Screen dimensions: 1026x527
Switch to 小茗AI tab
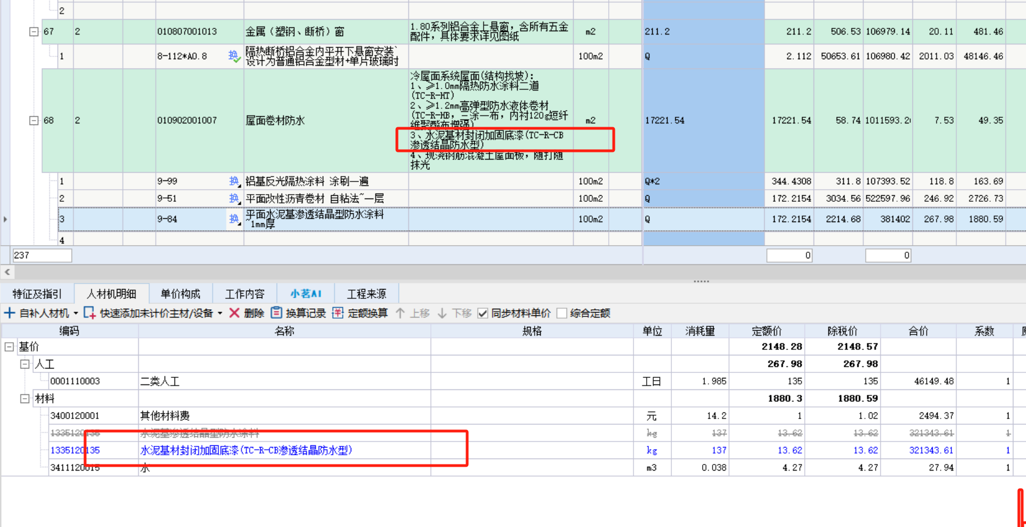click(x=306, y=294)
